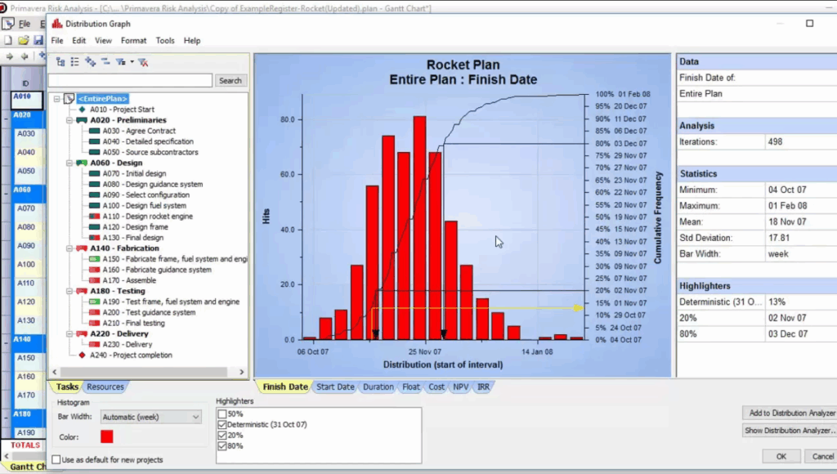Image resolution: width=837 pixels, height=474 pixels.
Task: Switch to the IRR tab
Action: click(483, 387)
